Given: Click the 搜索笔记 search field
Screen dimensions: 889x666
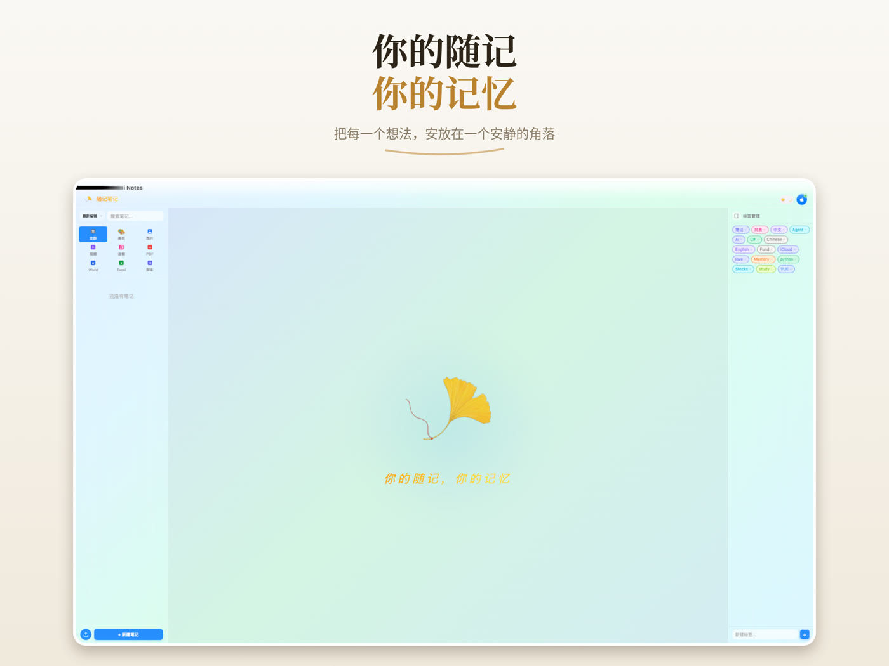Looking at the screenshot, I should coord(135,216).
